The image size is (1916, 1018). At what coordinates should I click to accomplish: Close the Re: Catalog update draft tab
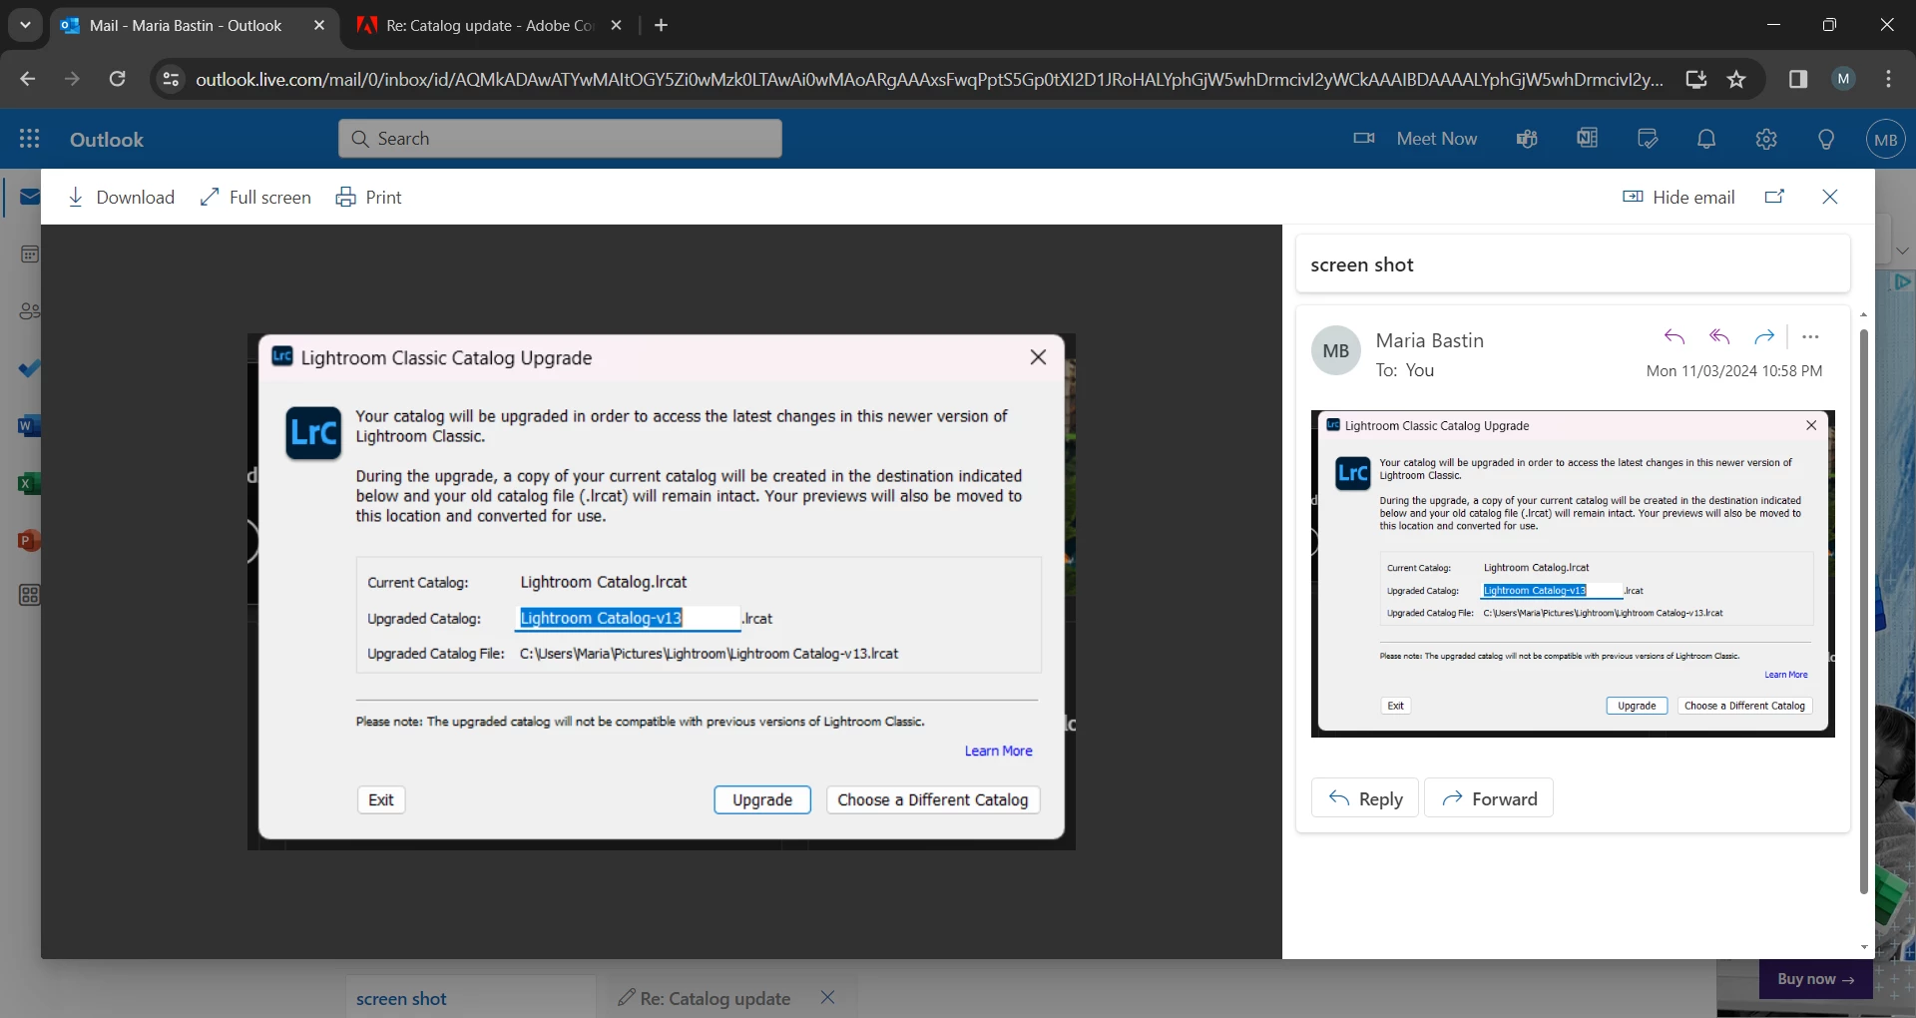click(827, 997)
